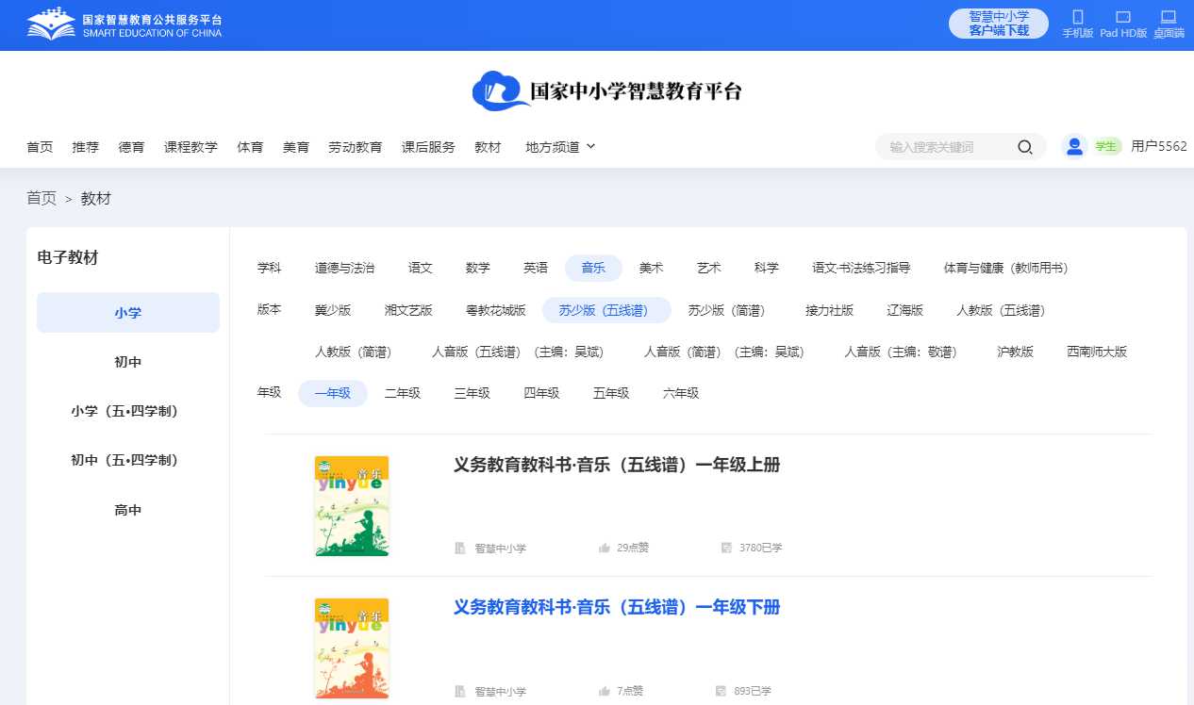
Task: Choose the 英语 subject filter
Action: coord(536,268)
